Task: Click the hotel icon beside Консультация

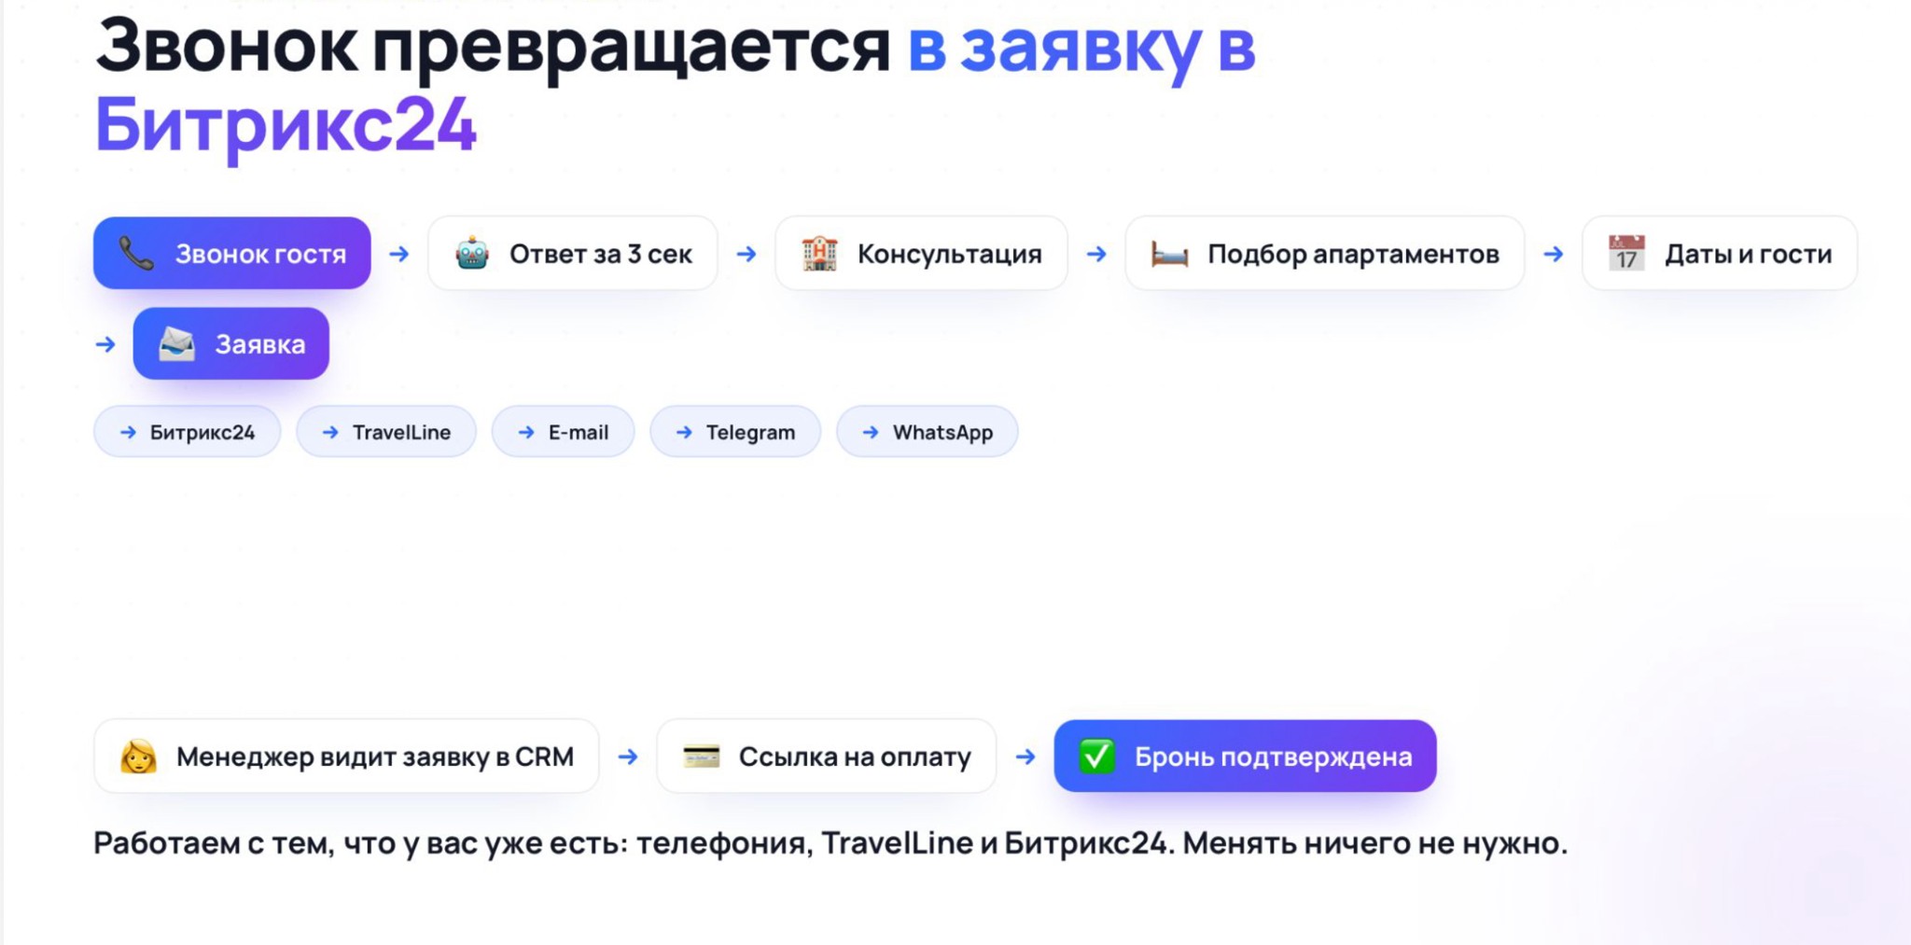Action: [x=819, y=254]
